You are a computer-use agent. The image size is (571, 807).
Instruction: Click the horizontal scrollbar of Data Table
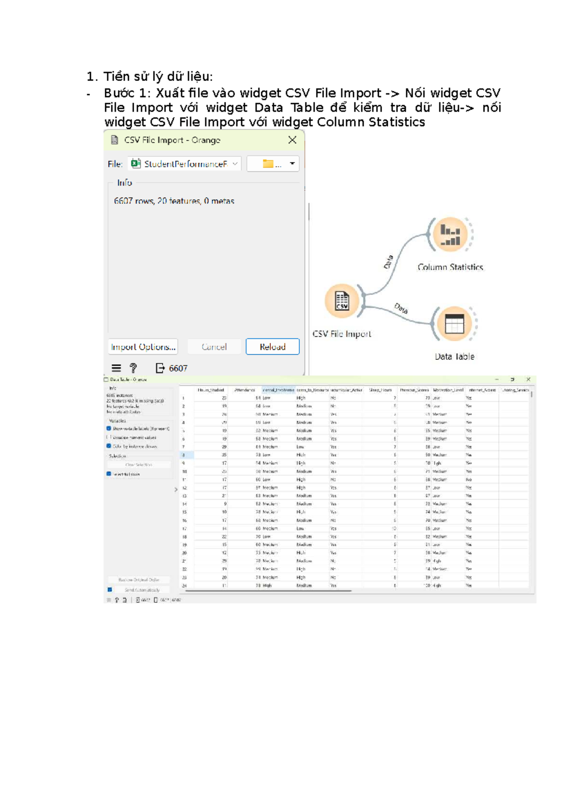[x=268, y=591]
